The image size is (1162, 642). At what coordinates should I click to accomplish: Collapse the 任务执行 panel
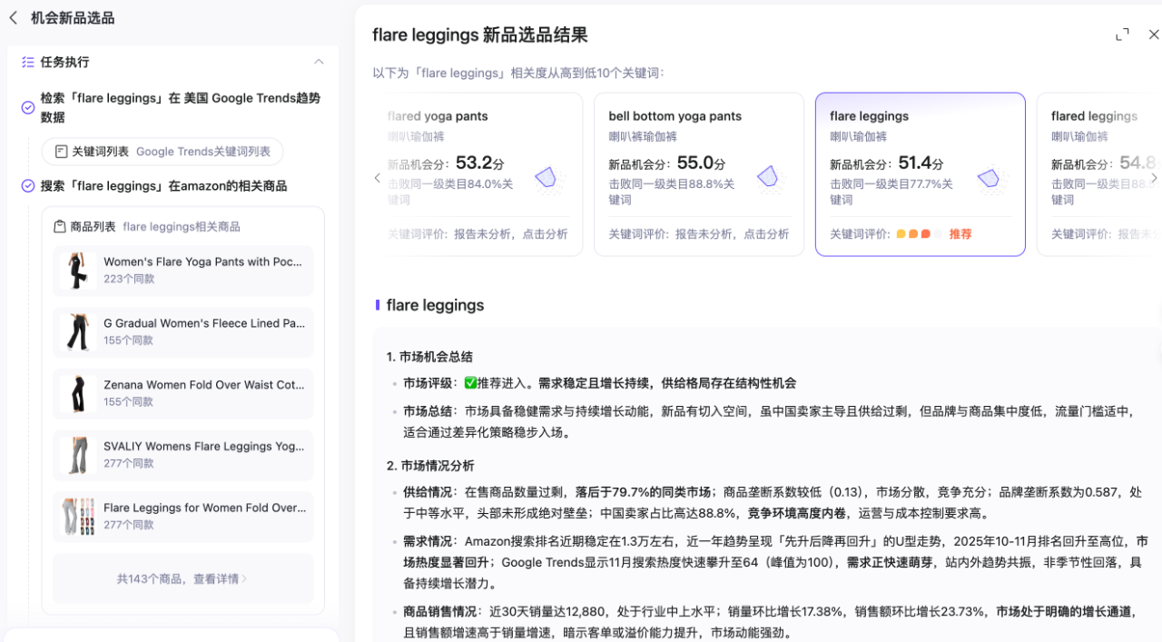click(x=319, y=62)
